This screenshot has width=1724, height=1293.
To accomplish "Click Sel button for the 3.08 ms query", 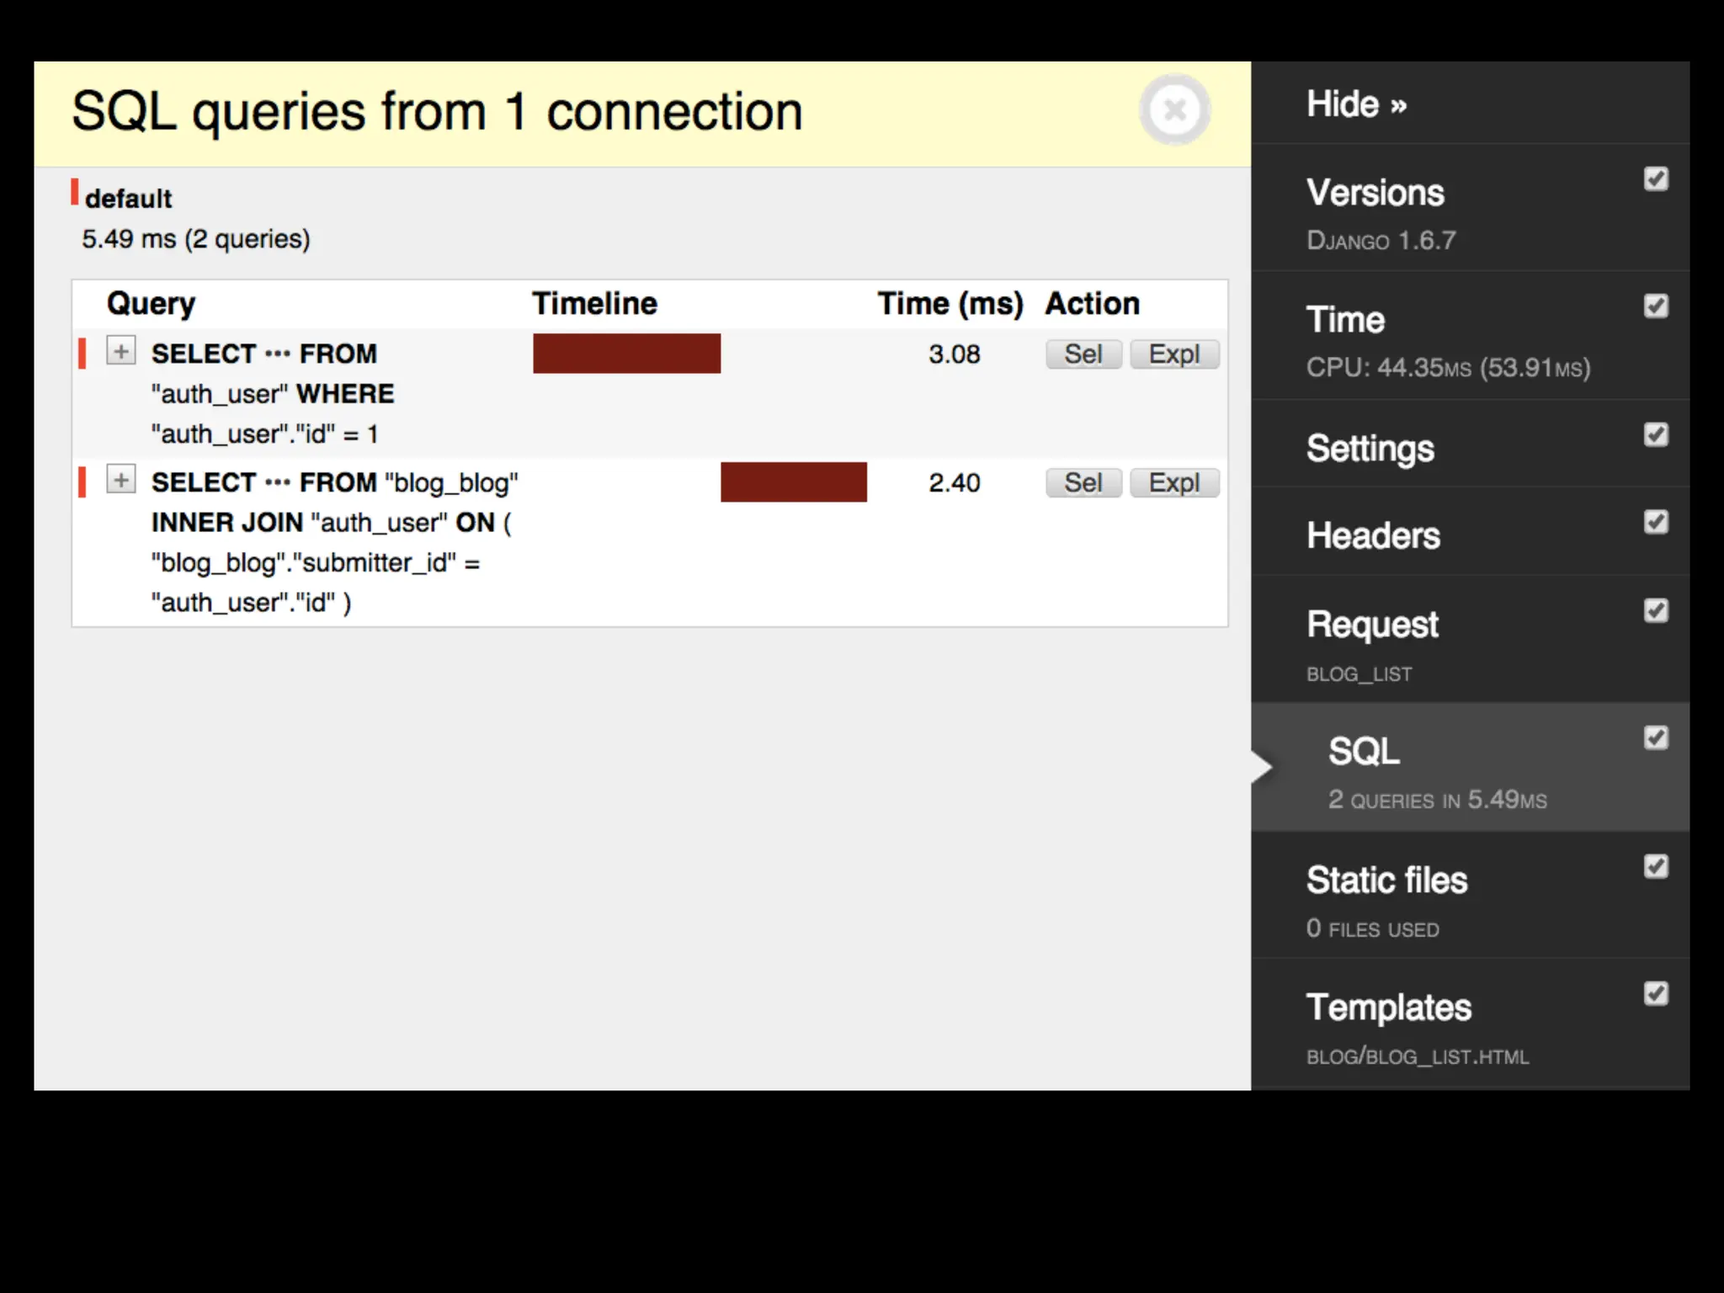I will pyautogui.click(x=1083, y=354).
